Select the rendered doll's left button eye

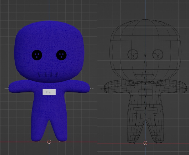pyautogui.click(x=37, y=55)
